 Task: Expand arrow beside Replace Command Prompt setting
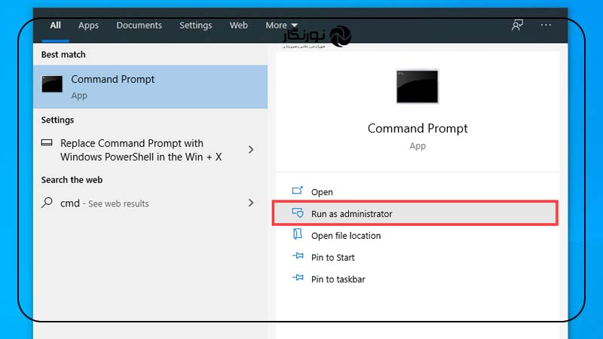[x=251, y=149]
